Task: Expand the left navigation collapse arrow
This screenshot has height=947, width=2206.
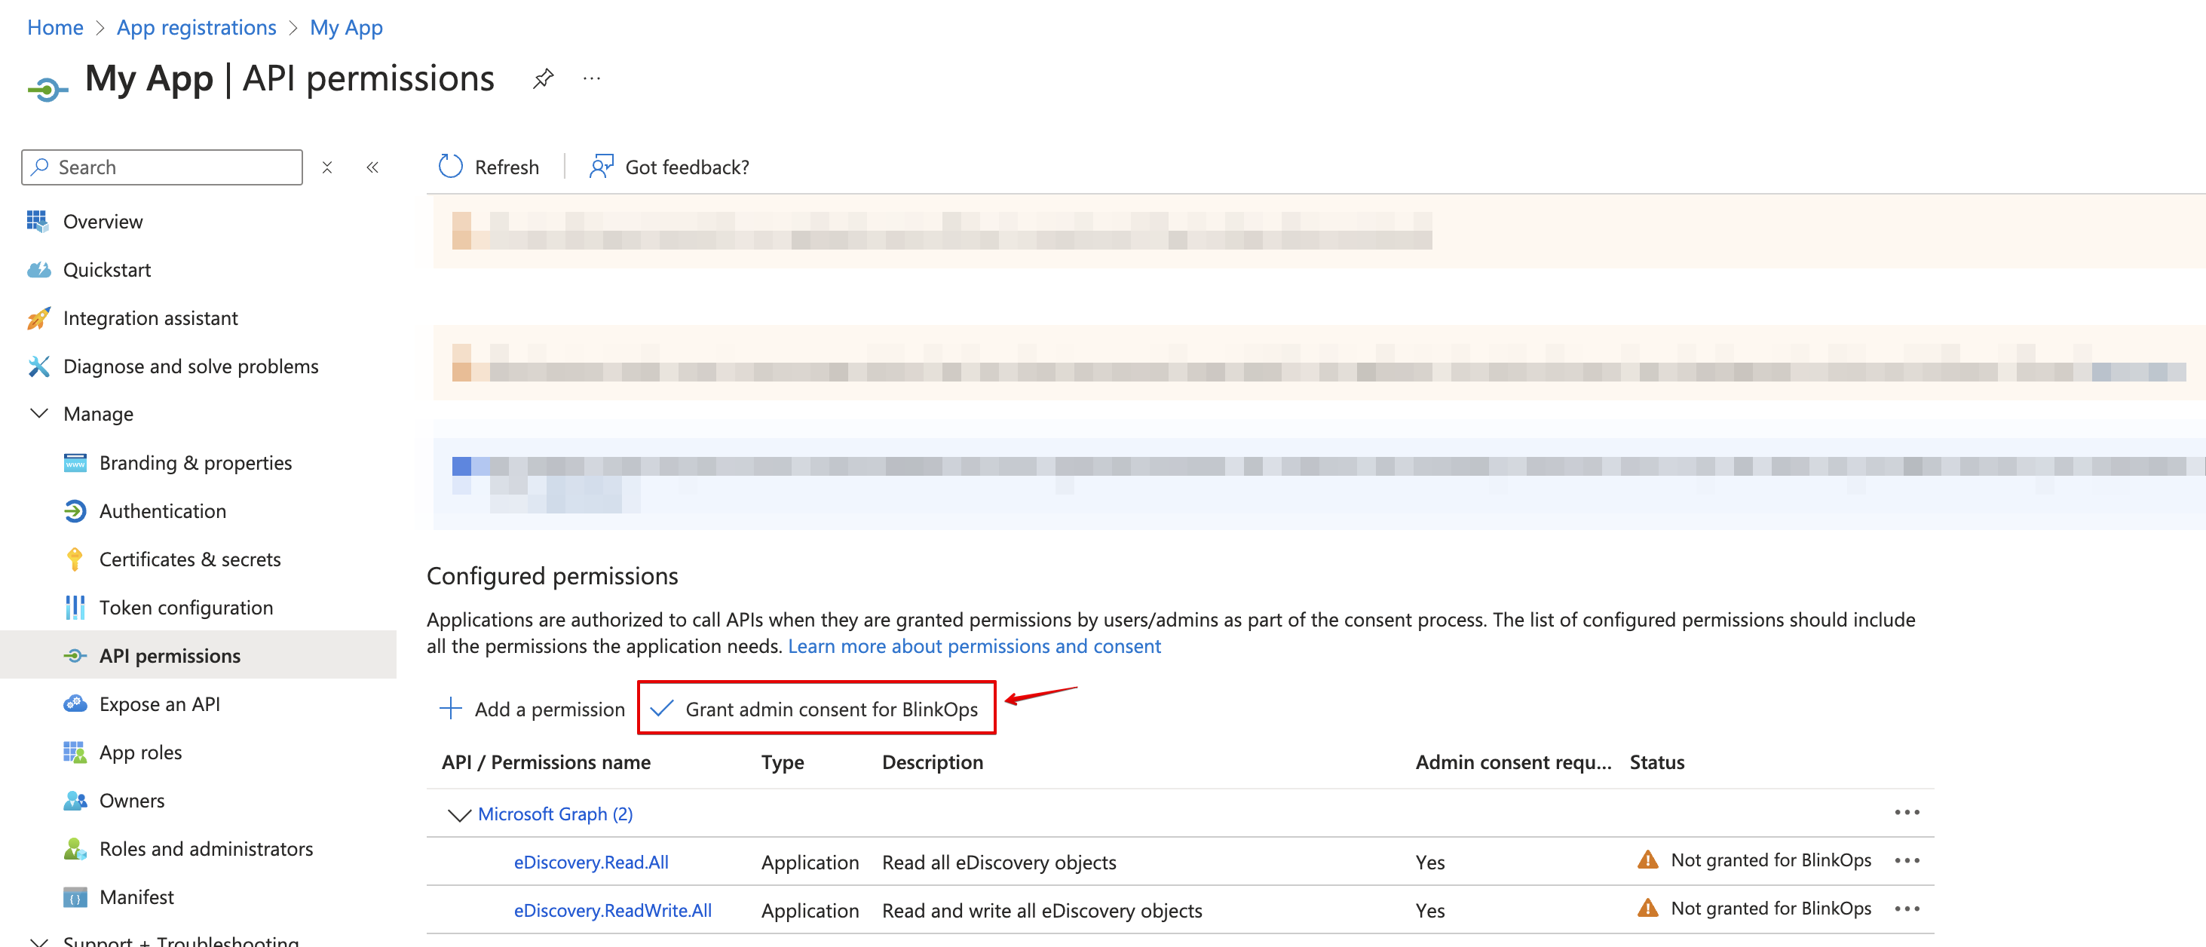Action: point(372,166)
